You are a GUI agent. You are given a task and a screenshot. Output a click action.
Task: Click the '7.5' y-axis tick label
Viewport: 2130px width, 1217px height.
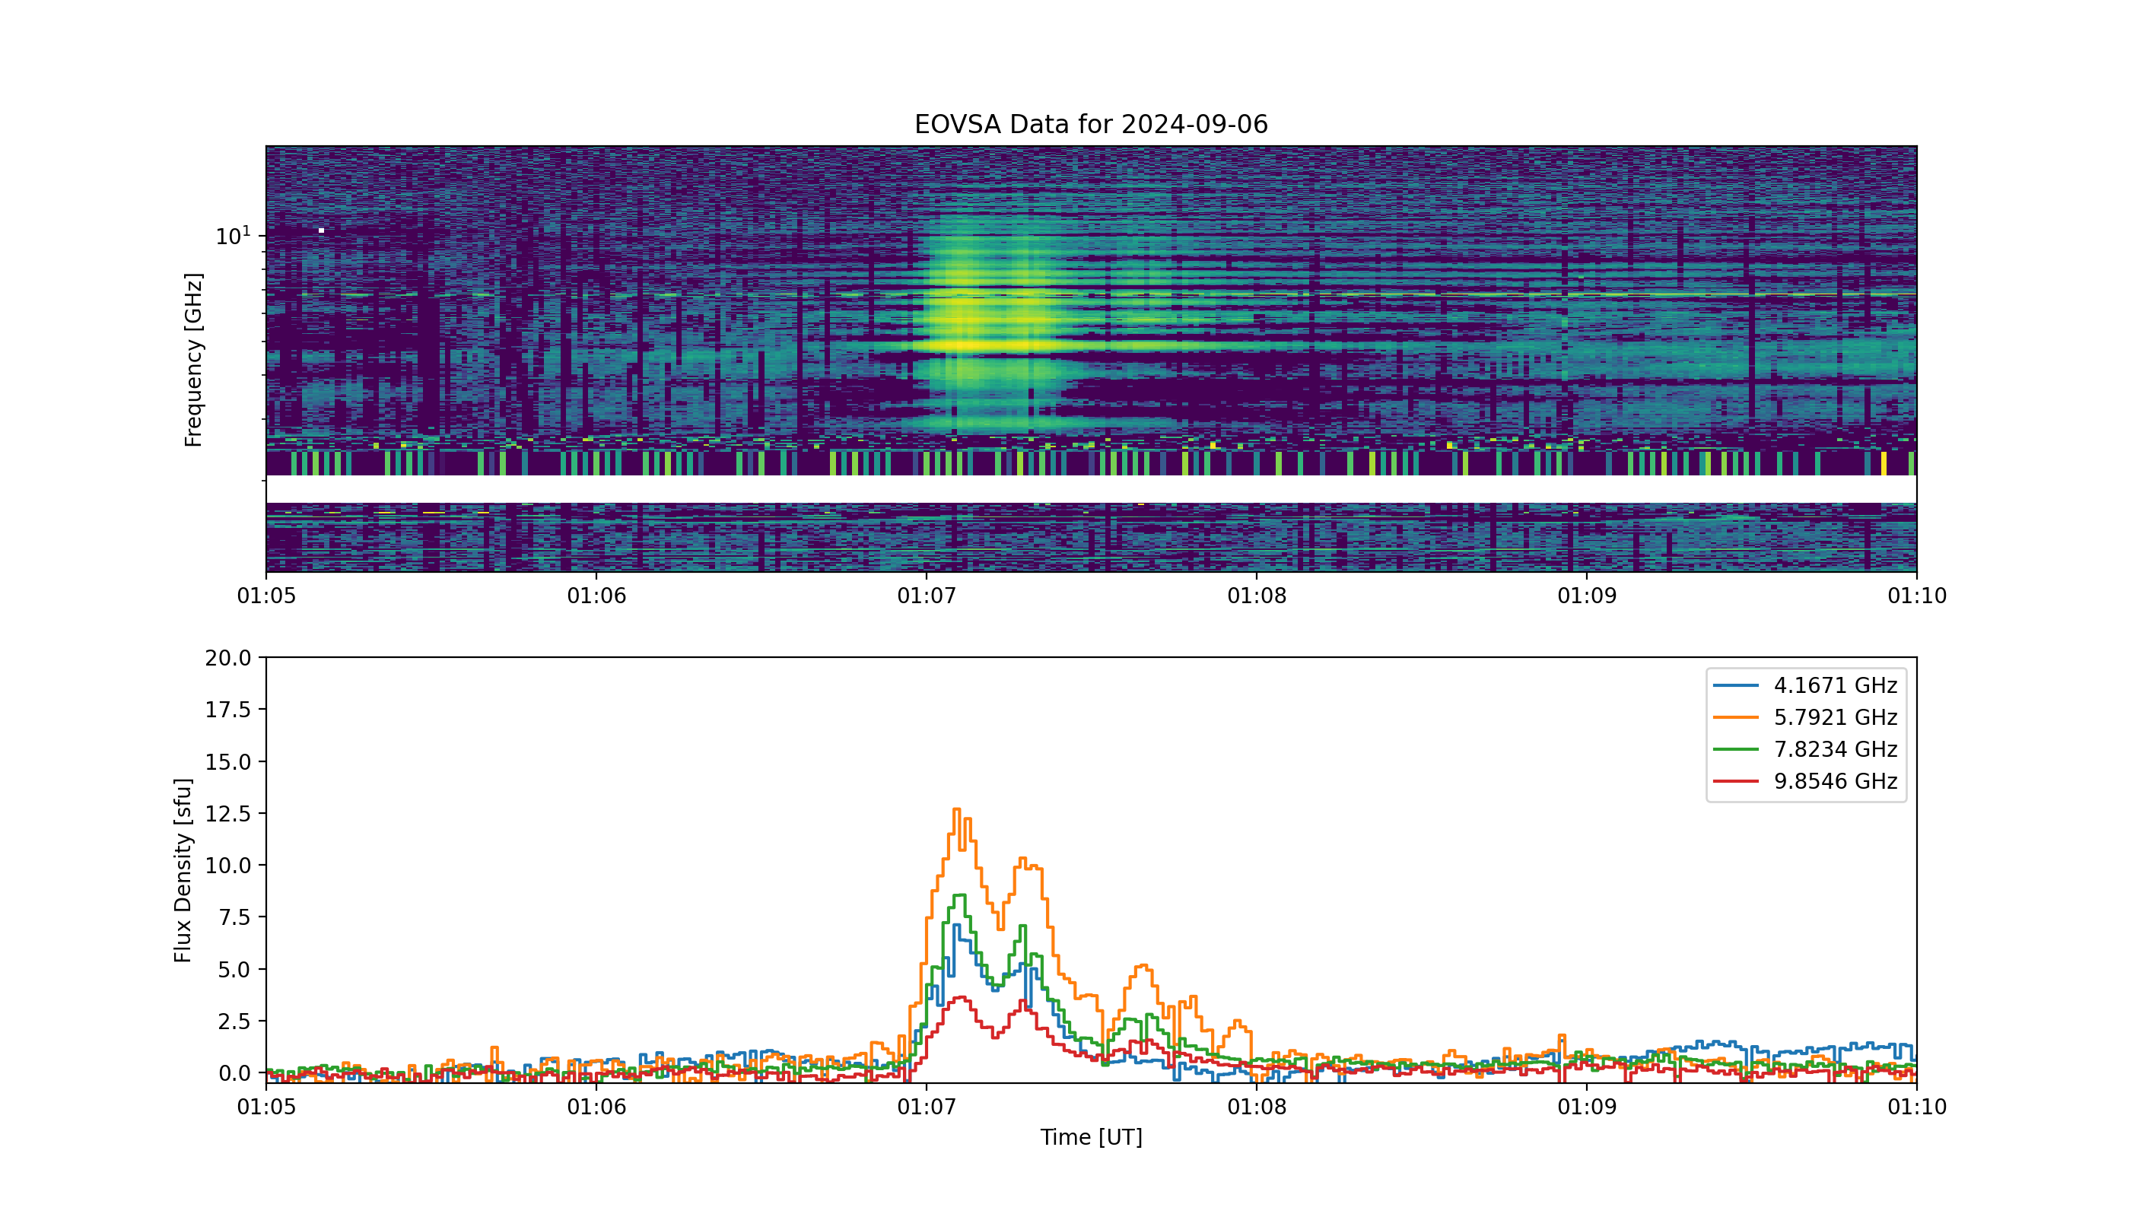point(234,917)
